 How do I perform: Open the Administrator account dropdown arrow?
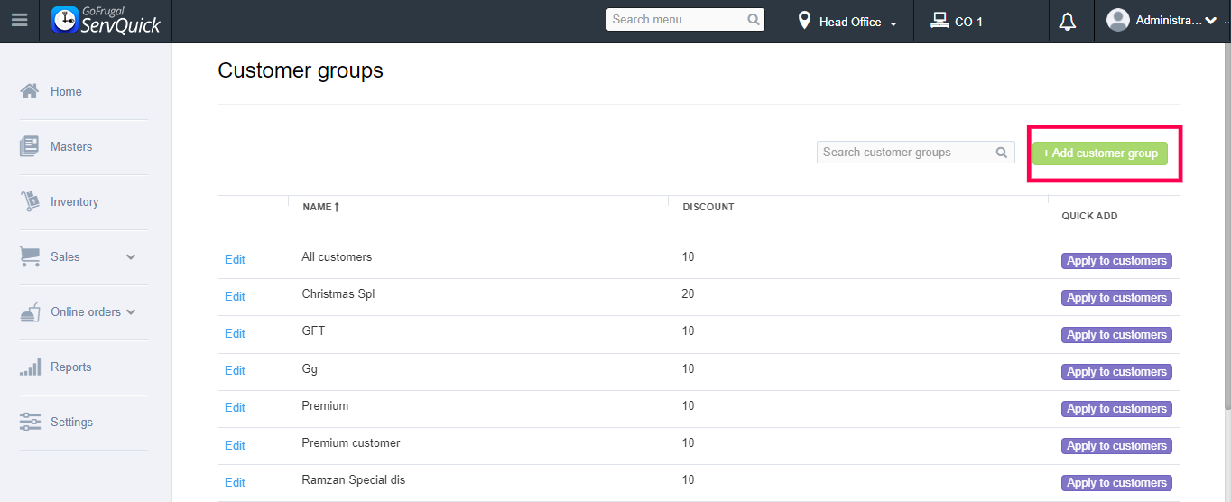tap(1211, 21)
